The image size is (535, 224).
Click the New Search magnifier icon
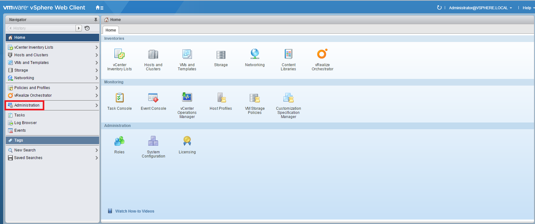11,150
